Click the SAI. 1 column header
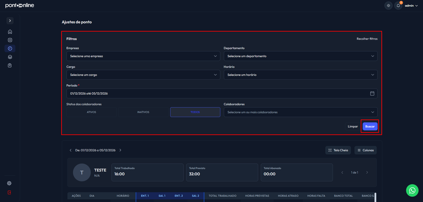The image size is (423, 202). click(x=162, y=196)
